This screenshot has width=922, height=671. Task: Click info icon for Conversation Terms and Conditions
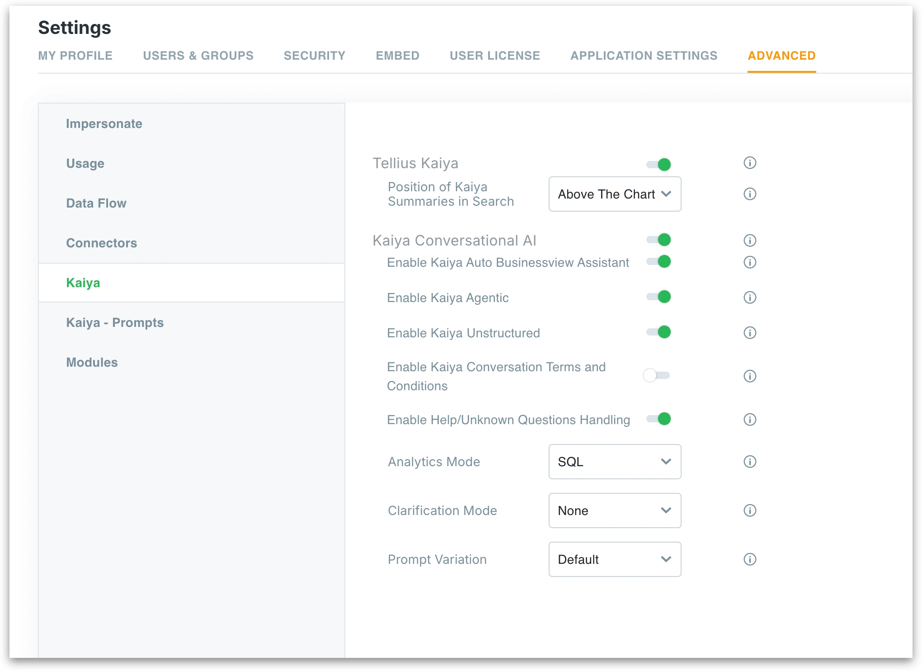click(749, 376)
